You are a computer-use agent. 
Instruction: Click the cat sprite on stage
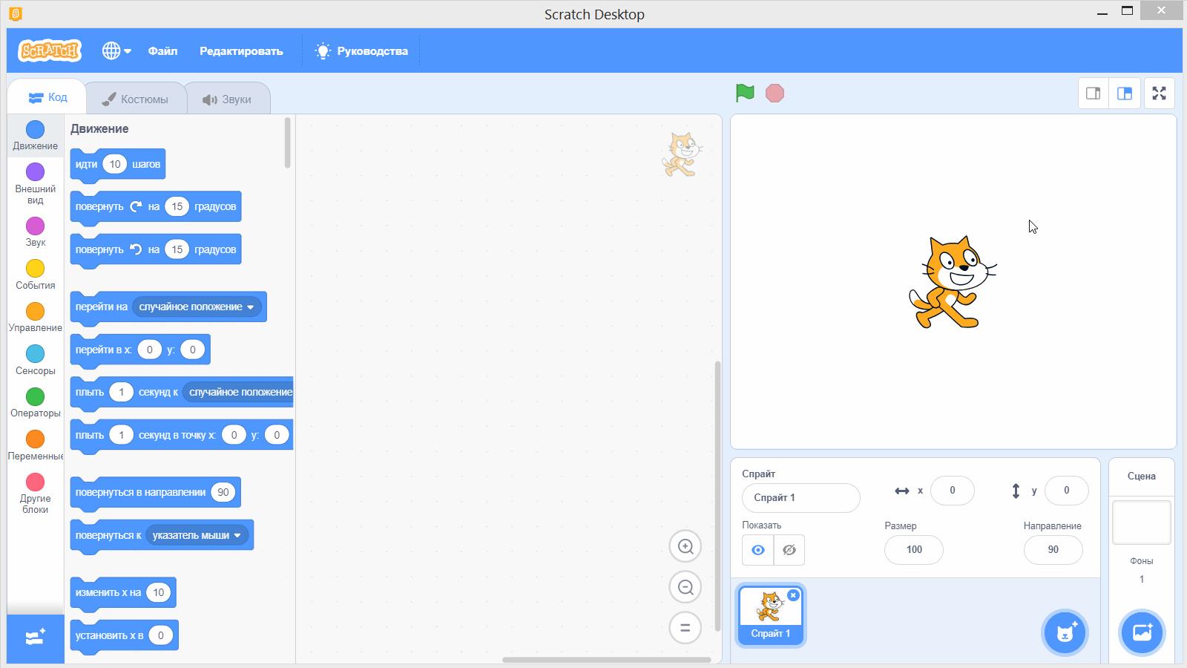[x=953, y=282]
